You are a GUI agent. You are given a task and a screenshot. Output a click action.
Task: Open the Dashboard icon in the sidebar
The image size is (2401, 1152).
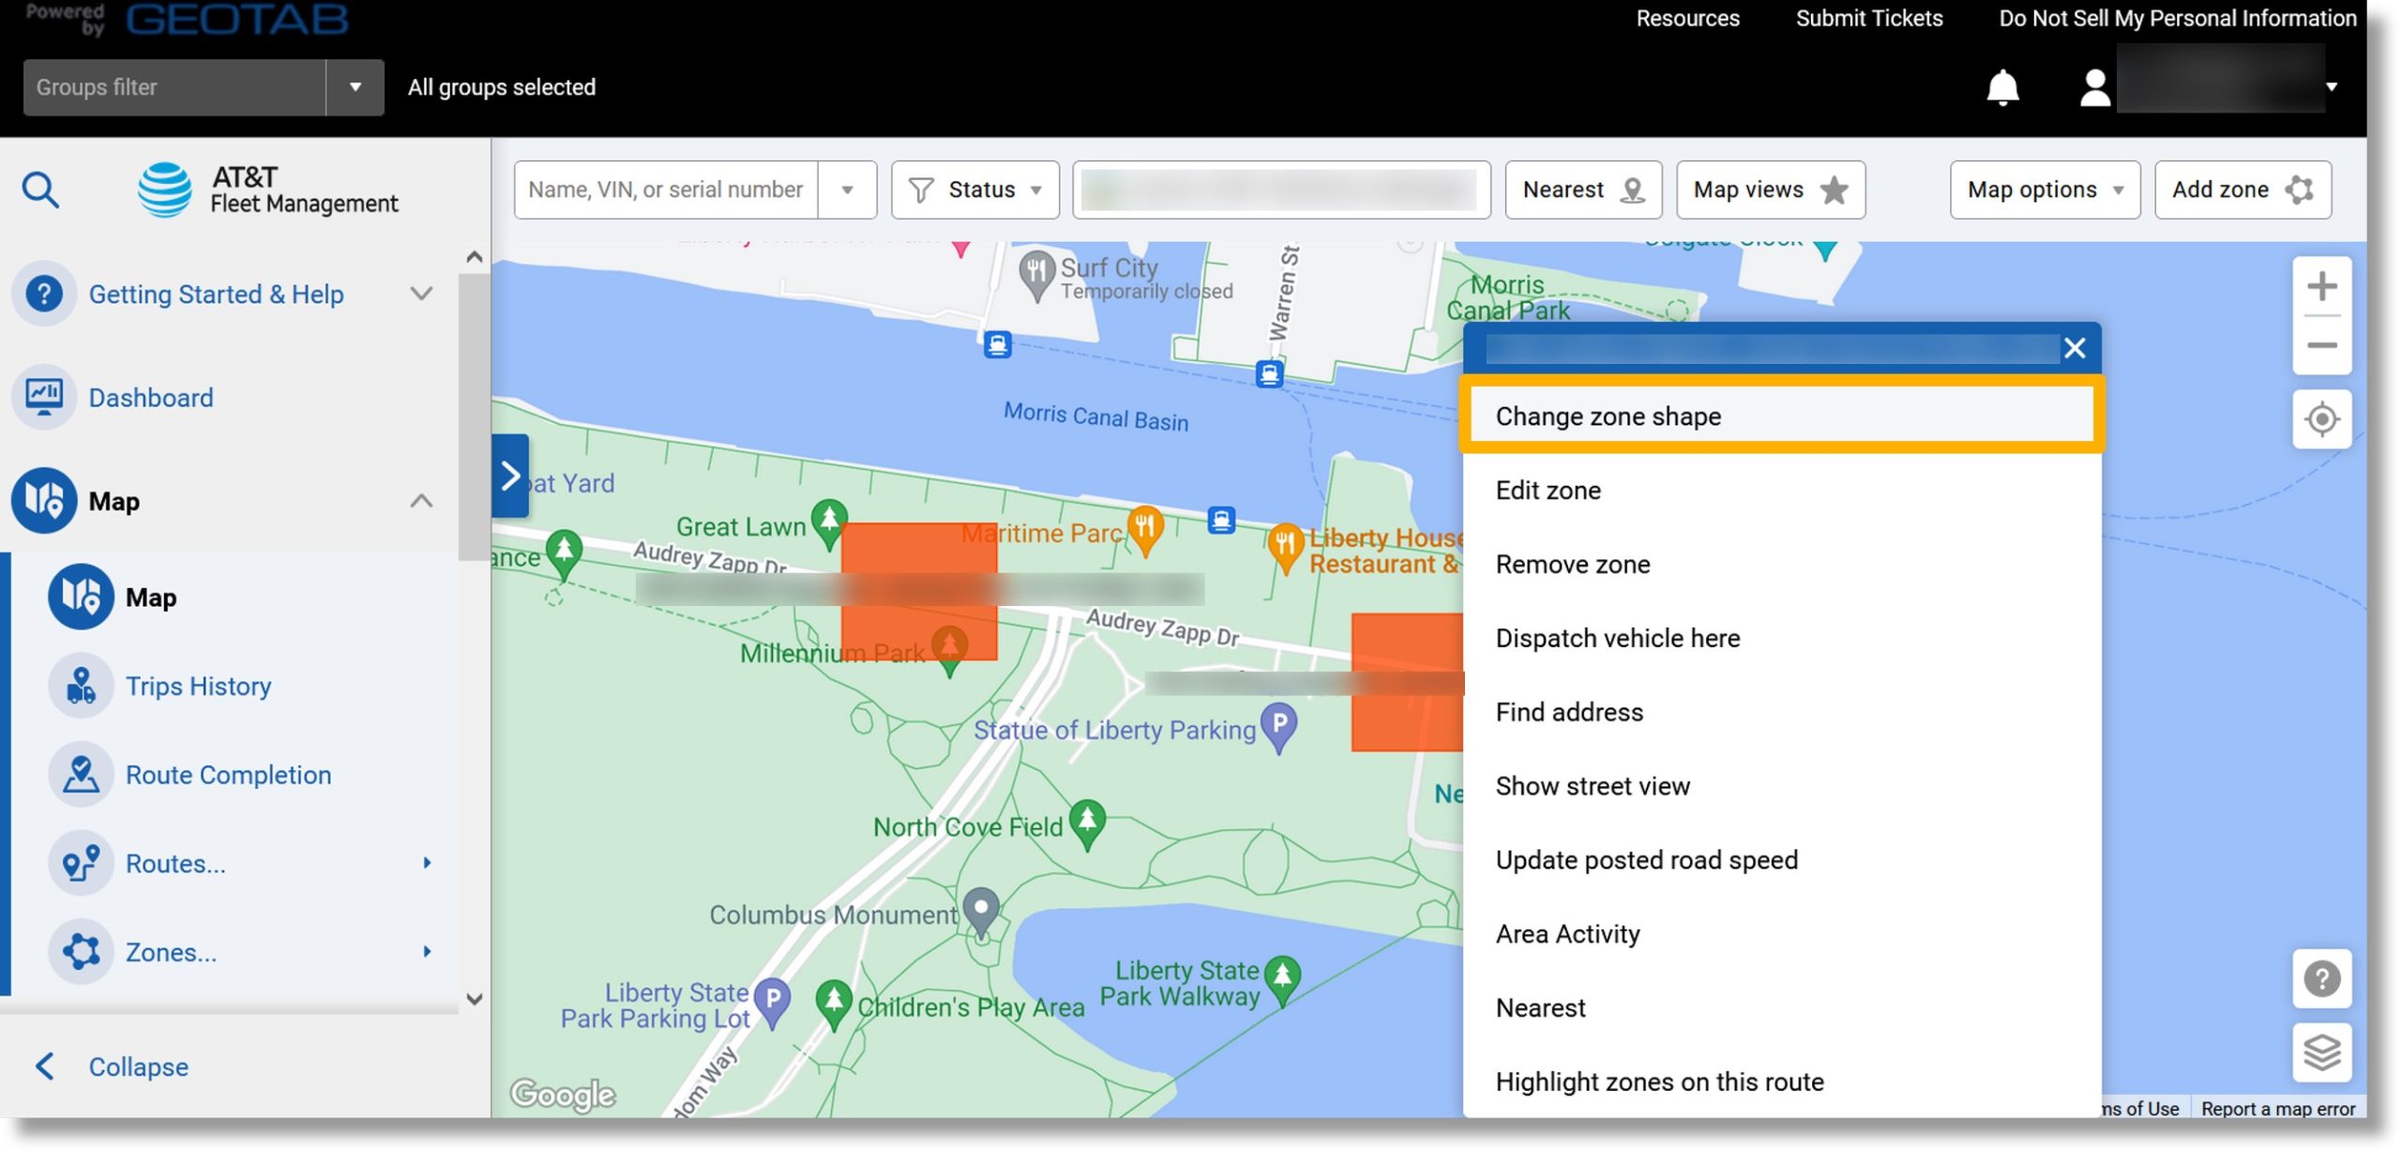(x=44, y=397)
